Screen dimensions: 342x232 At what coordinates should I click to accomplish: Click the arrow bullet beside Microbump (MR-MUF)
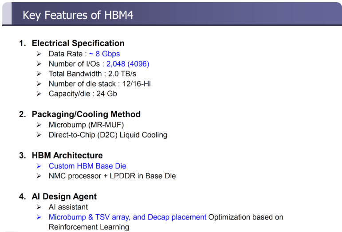coord(39,125)
